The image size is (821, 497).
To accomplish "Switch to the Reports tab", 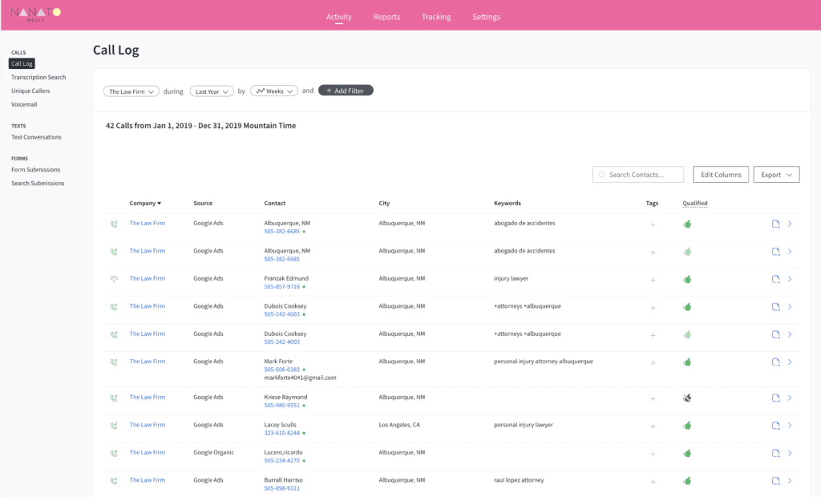I will point(386,17).
